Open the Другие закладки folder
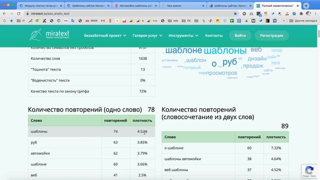Image resolution: width=320 pixels, height=180 pixels. [x=303, y=21]
